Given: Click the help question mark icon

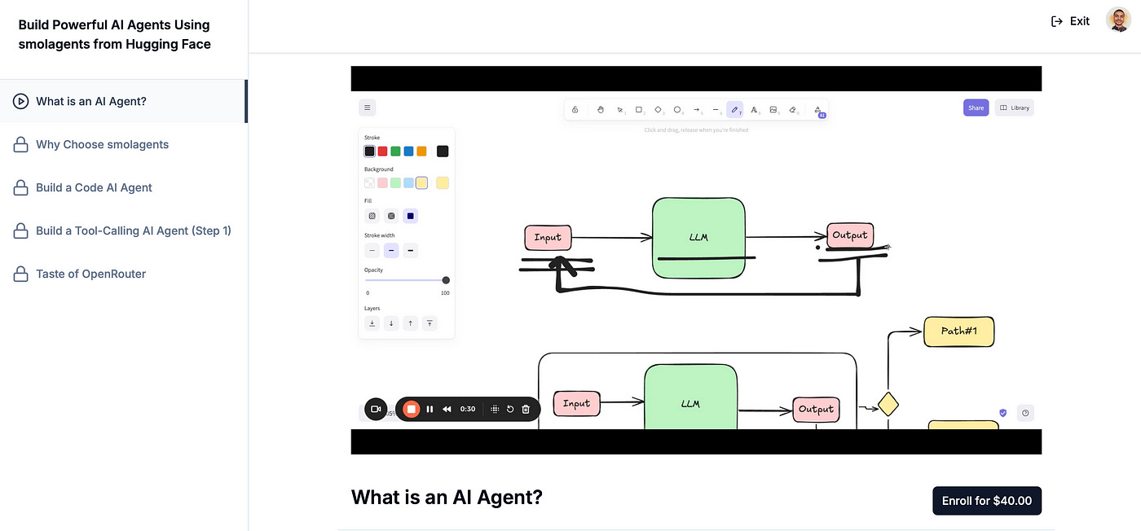Looking at the screenshot, I should click(1025, 413).
